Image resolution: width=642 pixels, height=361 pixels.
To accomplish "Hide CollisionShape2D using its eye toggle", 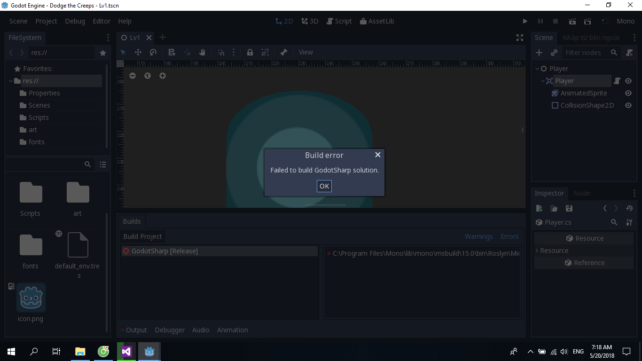I will tap(628, 105).
